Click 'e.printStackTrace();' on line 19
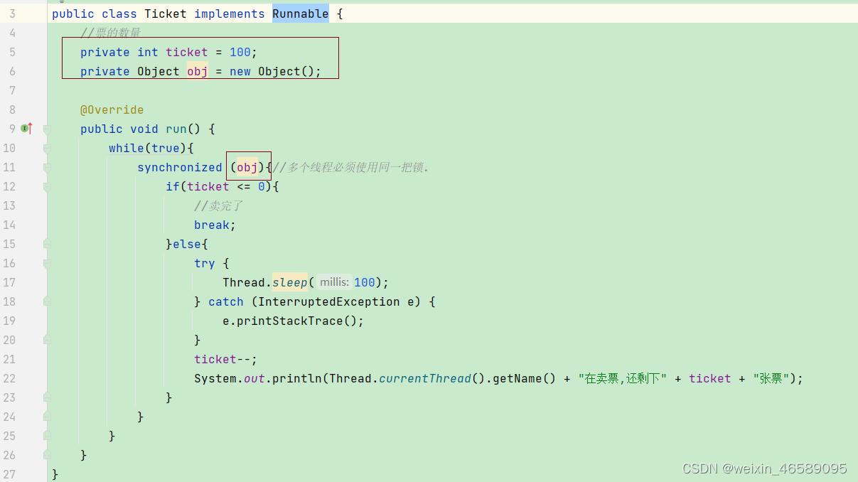858x482 pixels. pyautogui.click(x=294, y=321)
